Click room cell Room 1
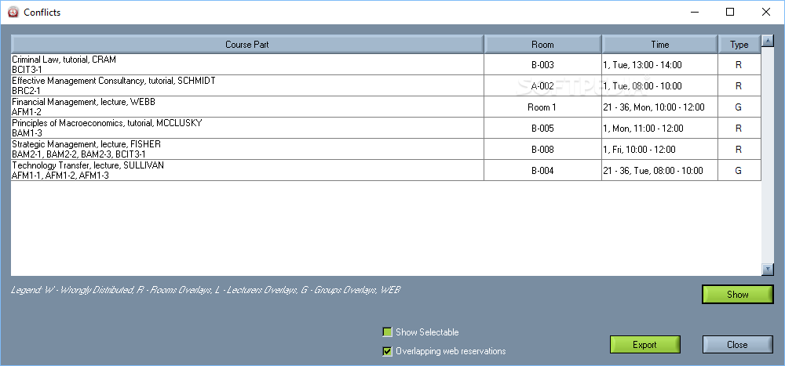The width and height of the screenshot is (785, 366). tap(542, 107)
